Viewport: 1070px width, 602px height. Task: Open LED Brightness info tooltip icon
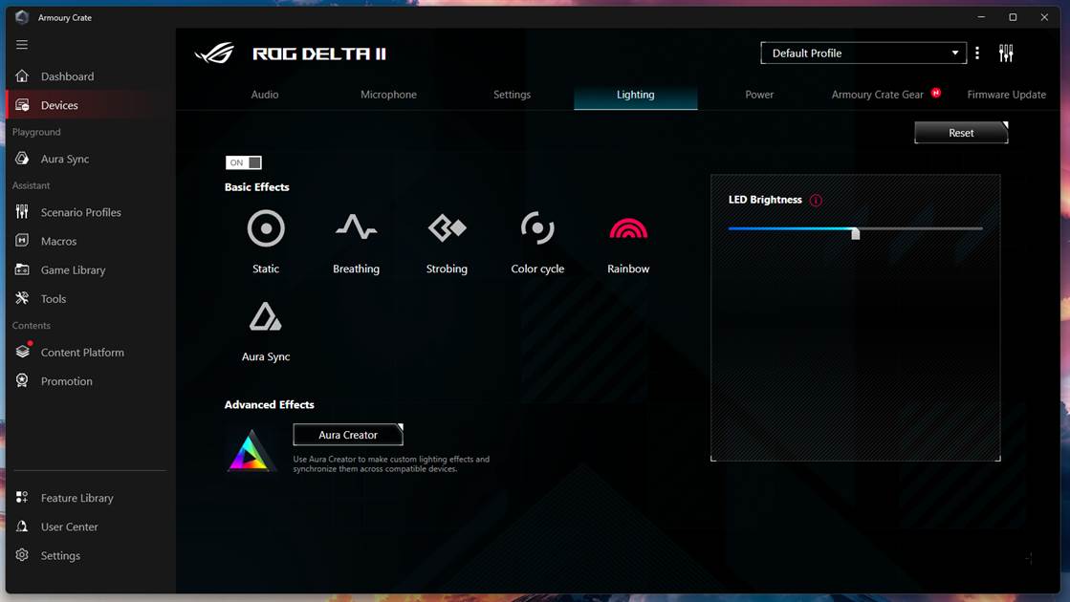pos(816,201)
